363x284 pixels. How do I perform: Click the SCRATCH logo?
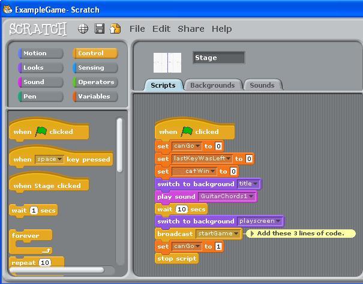pyautogui.click(x=38, y=29)
